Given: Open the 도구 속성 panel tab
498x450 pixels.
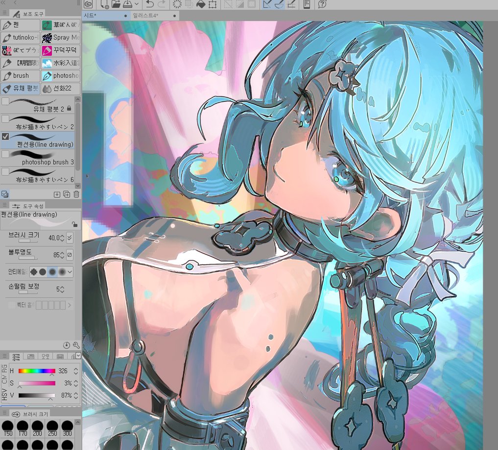Looking at the screenshot, I should click(x=28, y=206).
